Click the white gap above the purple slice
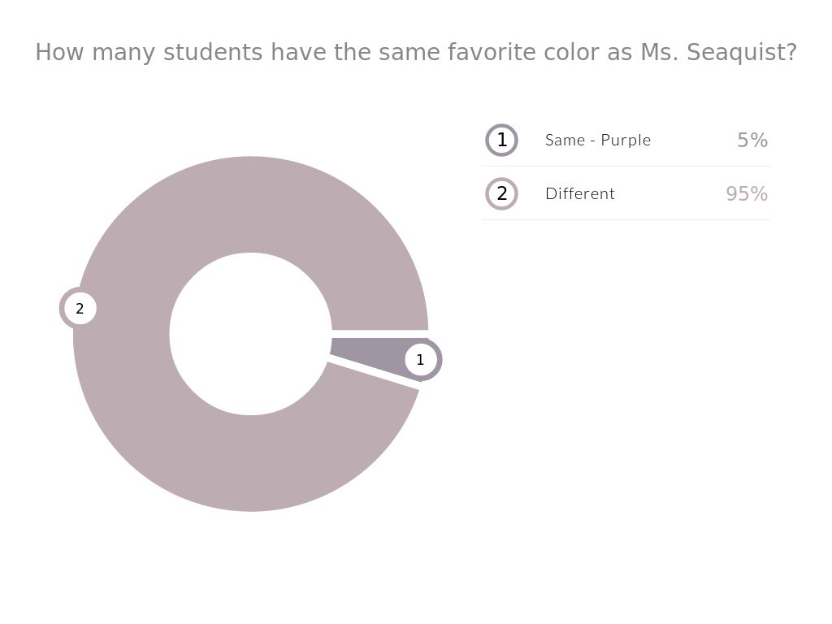The image size is (832, 624). pos(379,334)
